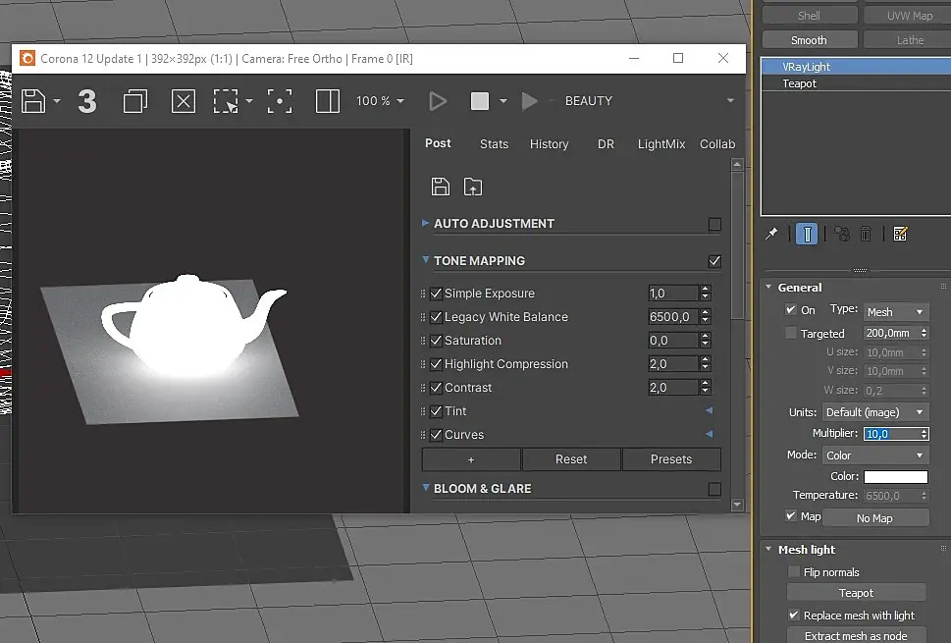Enable the Bloom & Glare checkbox
Screen dimensions: 951x643
tap(714, 489)
